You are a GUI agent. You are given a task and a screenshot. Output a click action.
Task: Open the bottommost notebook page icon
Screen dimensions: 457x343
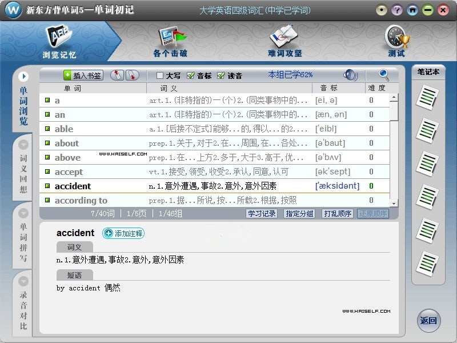[x=427, y=264]
